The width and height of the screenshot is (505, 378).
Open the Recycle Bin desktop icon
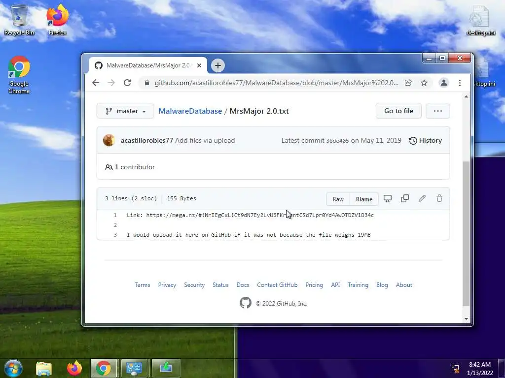19,20
